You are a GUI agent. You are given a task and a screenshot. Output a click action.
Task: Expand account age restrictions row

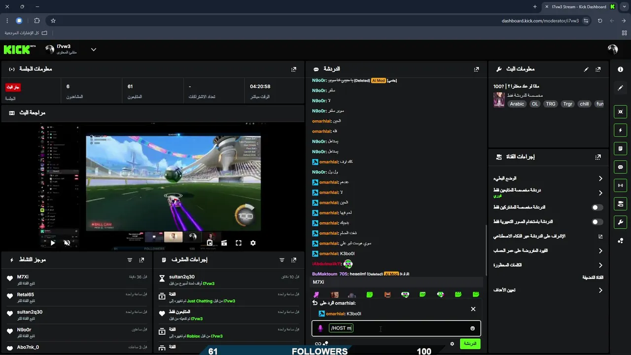(x=548, y=250)
